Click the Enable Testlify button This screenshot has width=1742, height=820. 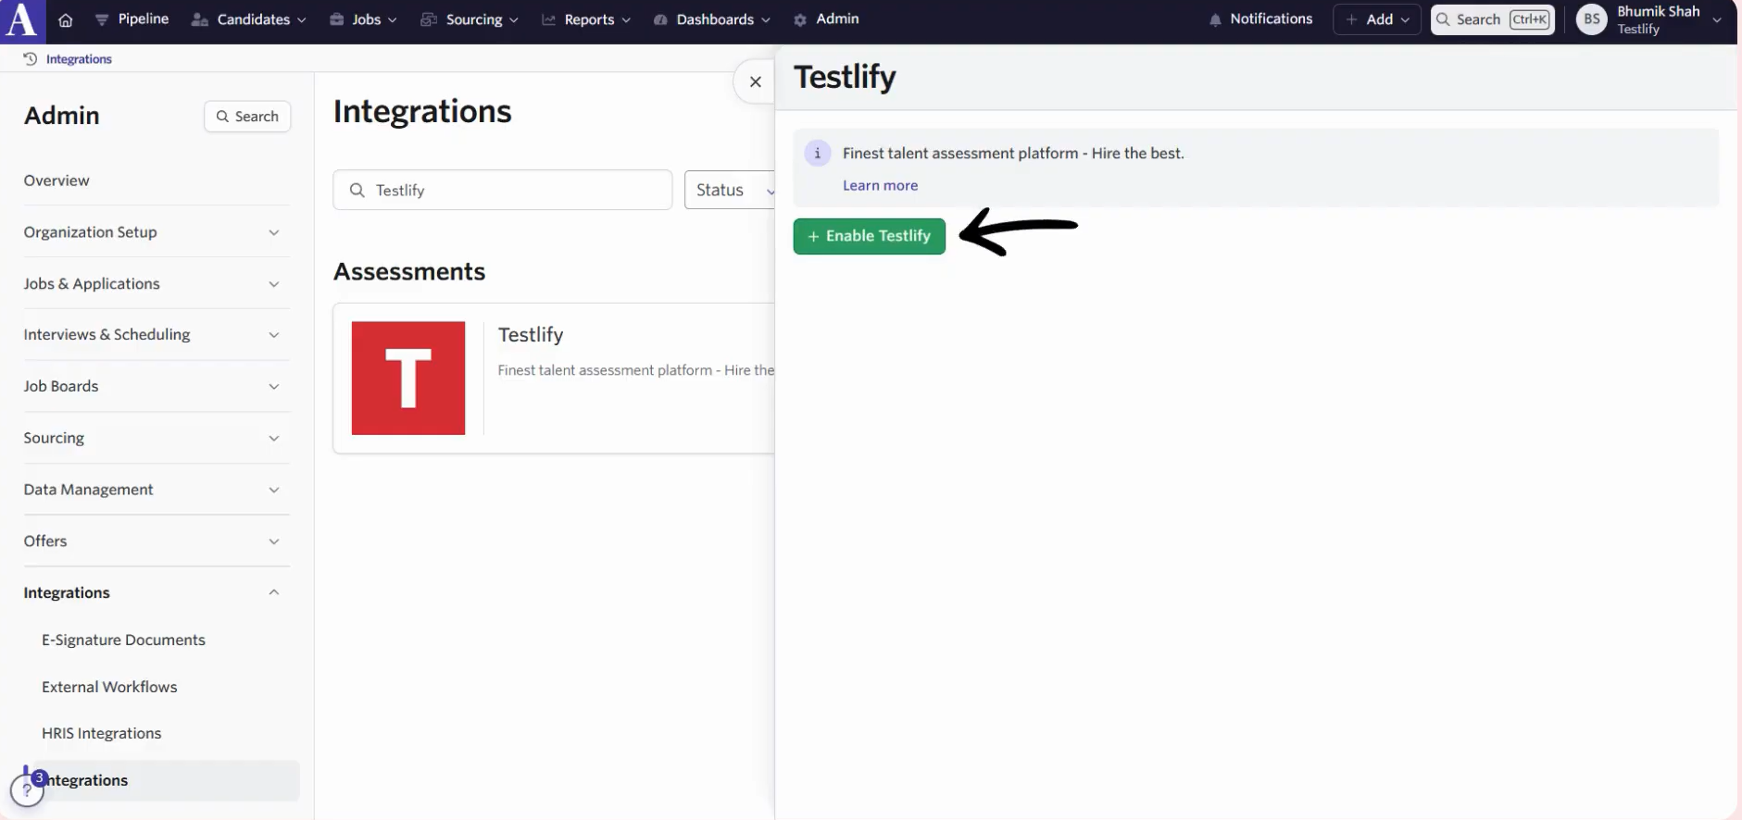tap(870, 236)
